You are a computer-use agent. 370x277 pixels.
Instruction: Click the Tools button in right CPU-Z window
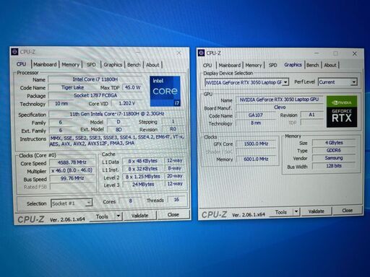[x=281, y=212]
